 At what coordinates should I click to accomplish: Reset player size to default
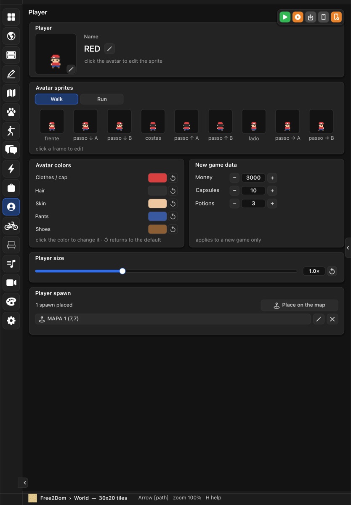click(x=332, y=271)
